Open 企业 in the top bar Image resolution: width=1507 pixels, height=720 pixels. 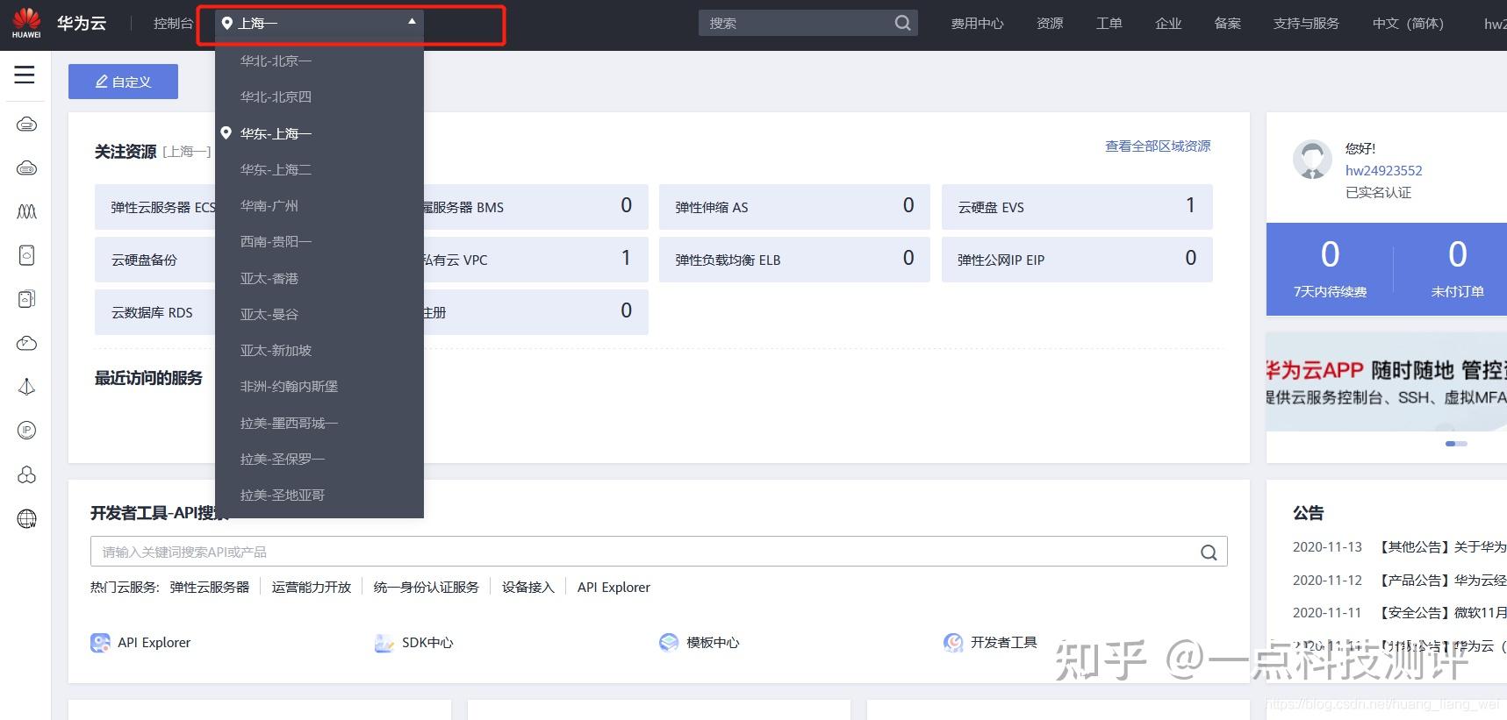click(x=1168, y=23)
